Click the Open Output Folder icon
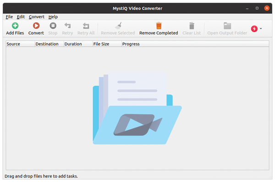 click(227, 26)
